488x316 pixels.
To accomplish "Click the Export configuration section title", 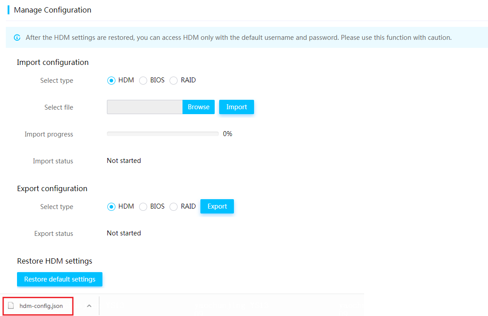I will coord(52,188).
